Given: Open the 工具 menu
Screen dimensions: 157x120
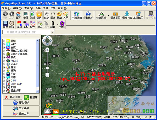Looking at the screenshot, I should point(46,8).
